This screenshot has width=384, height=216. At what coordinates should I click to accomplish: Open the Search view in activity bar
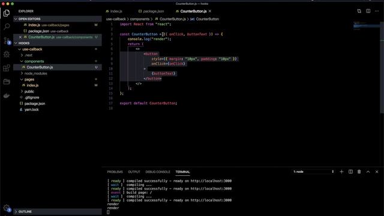[7, 26]
